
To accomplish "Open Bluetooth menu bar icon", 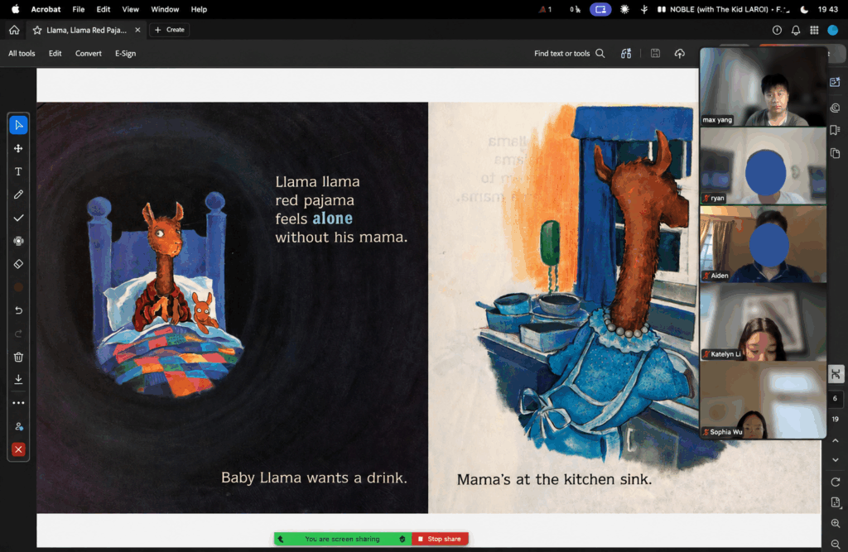I will (643, 9).
